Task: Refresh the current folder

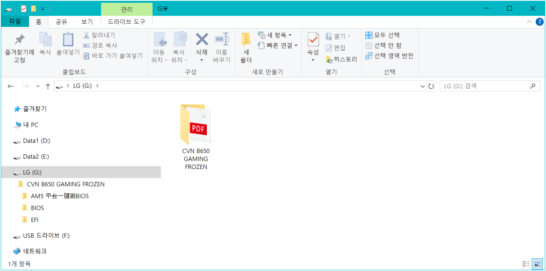Action: (x=431, y=86)
